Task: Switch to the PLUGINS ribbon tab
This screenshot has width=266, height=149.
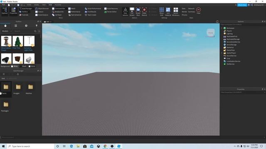Action: point(58,5)
